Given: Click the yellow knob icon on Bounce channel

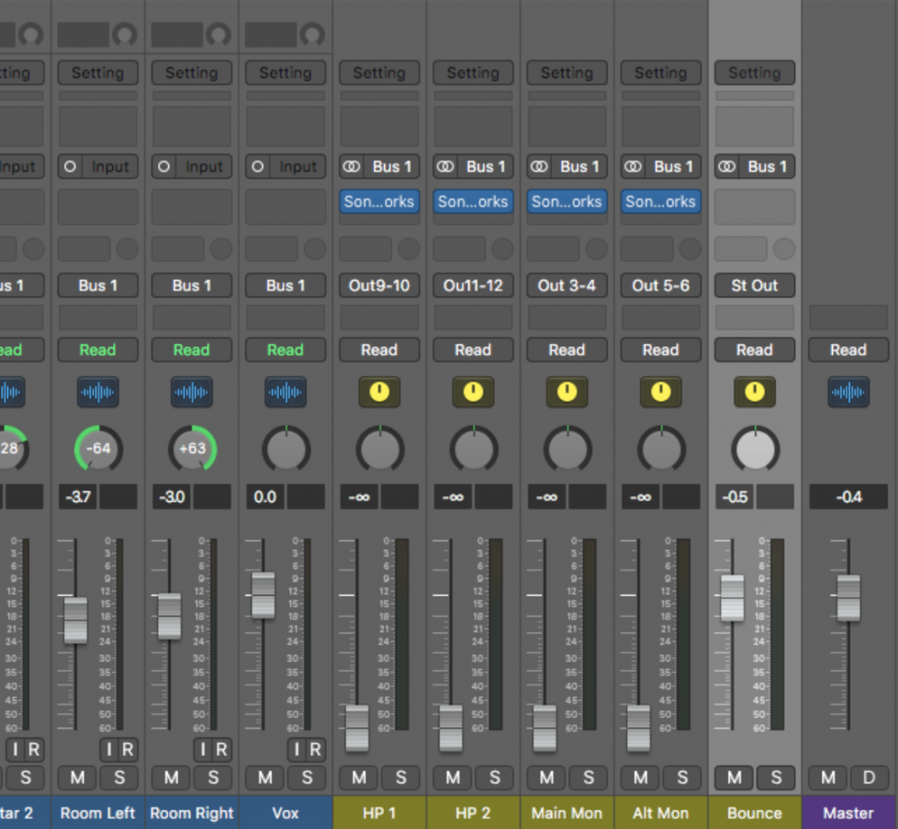Looking at the screenshot, I should [x=754, y=391].
